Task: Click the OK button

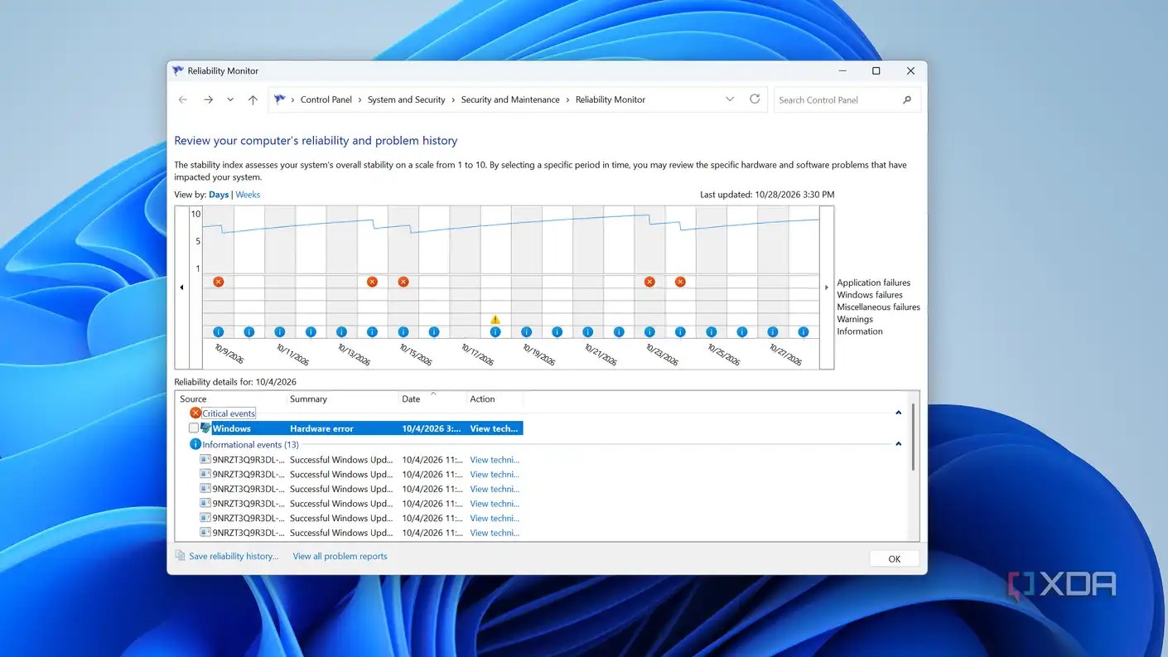Action: (895, 558)
